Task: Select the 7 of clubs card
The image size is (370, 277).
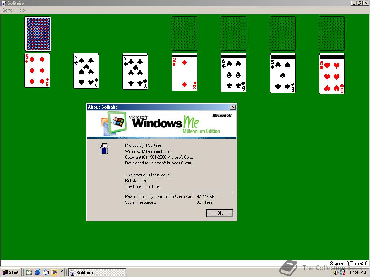Action: point(135,72)
